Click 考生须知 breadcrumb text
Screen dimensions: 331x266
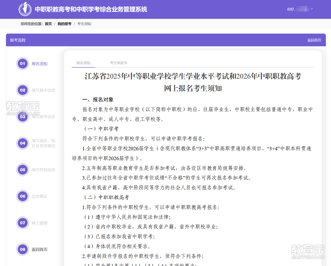coord(84,24)
